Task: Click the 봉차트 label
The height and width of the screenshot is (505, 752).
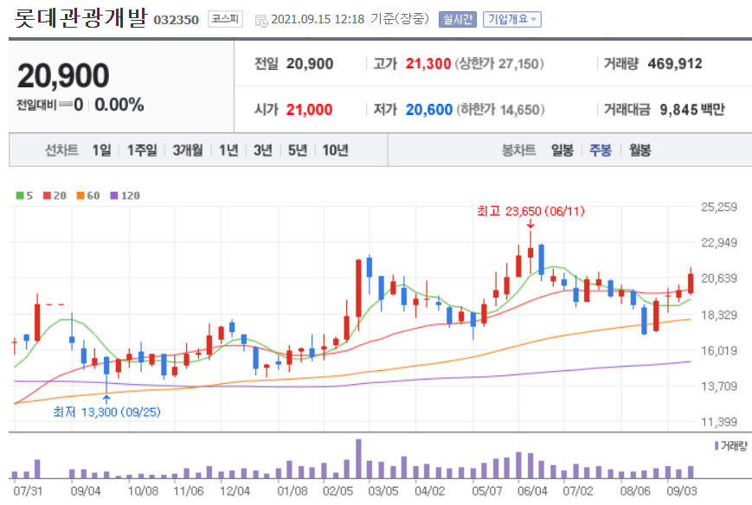Action: tap(518, 150)
